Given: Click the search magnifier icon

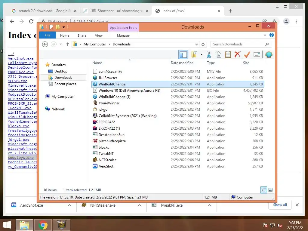Looking at the screenshot, I should pyautogui.click(x=267, y=44).
